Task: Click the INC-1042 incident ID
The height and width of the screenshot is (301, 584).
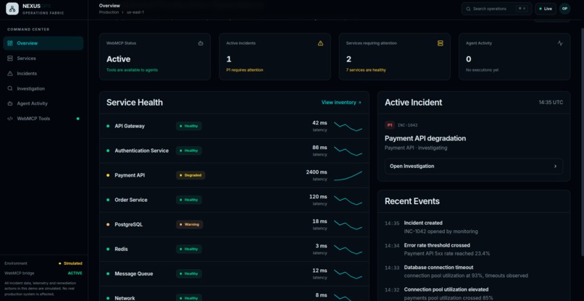Action: [x=407, y=125]
